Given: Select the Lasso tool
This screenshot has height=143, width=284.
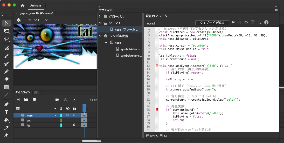Looking at the screenshot, I should point(6,39).
